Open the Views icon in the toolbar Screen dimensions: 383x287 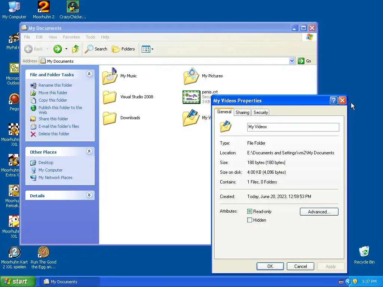(x=146, y=49)
